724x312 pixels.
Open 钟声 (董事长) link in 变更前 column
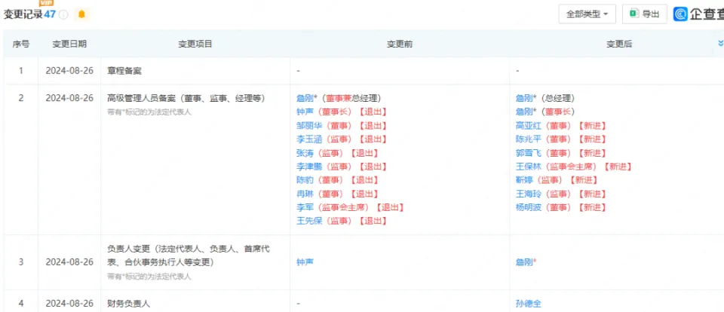click(306, 112)
